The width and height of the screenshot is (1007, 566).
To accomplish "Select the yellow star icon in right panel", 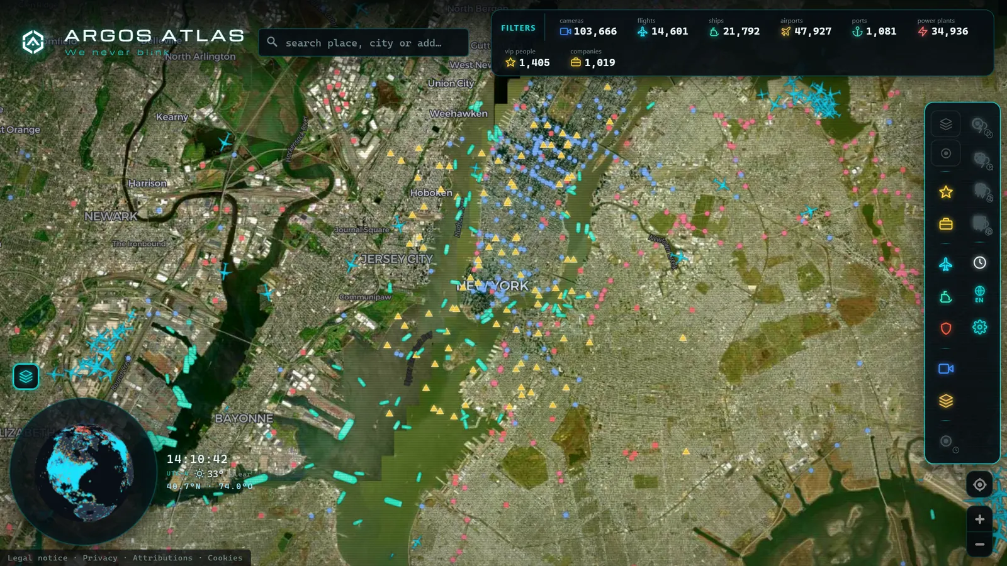I will (945, 192).
